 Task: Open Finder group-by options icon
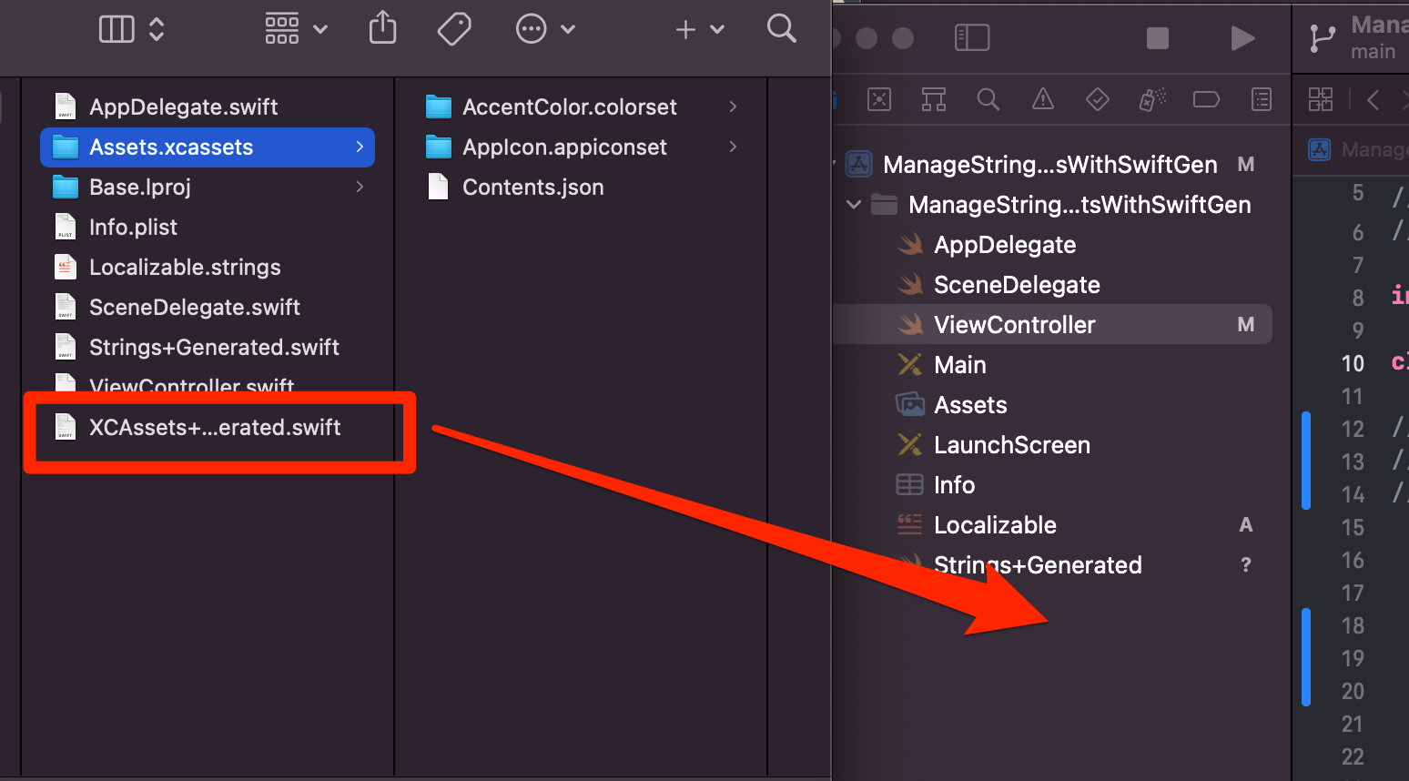coord(282,29)
